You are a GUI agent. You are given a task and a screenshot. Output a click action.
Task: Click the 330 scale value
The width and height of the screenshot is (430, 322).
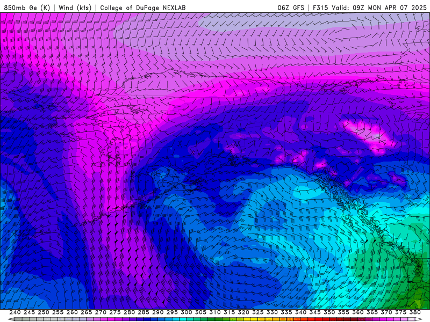tap(272, 312)
